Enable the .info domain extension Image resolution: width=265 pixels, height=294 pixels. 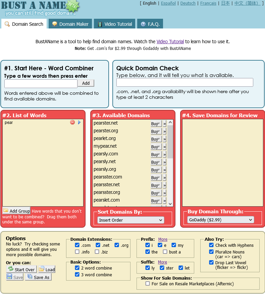pyautogui.click(x=77, y=251)
